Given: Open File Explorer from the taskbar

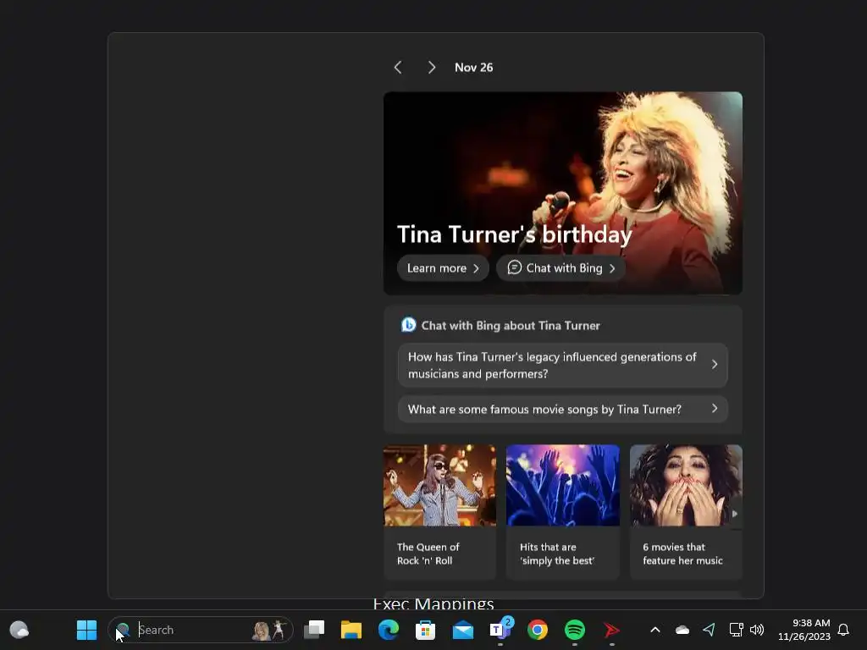Looking at the screenshot, I should click(351, 630).
